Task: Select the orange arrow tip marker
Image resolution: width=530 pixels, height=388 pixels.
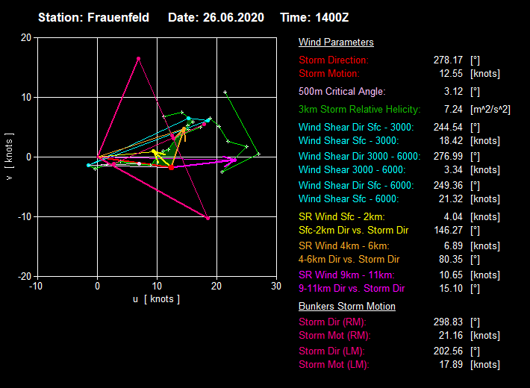Action: [184, 130]
